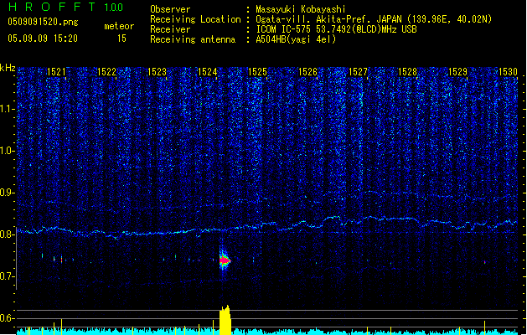Click the 1.00 version number
This screenshot has width=527, height=335.
115,7
